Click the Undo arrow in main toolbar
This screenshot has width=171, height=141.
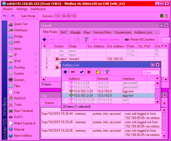click(5, 16)
